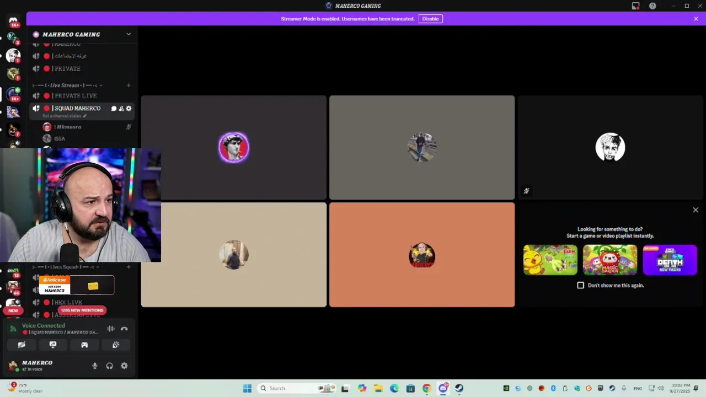Open the soundboard button
706x397 pixels.
coord(116,345)
